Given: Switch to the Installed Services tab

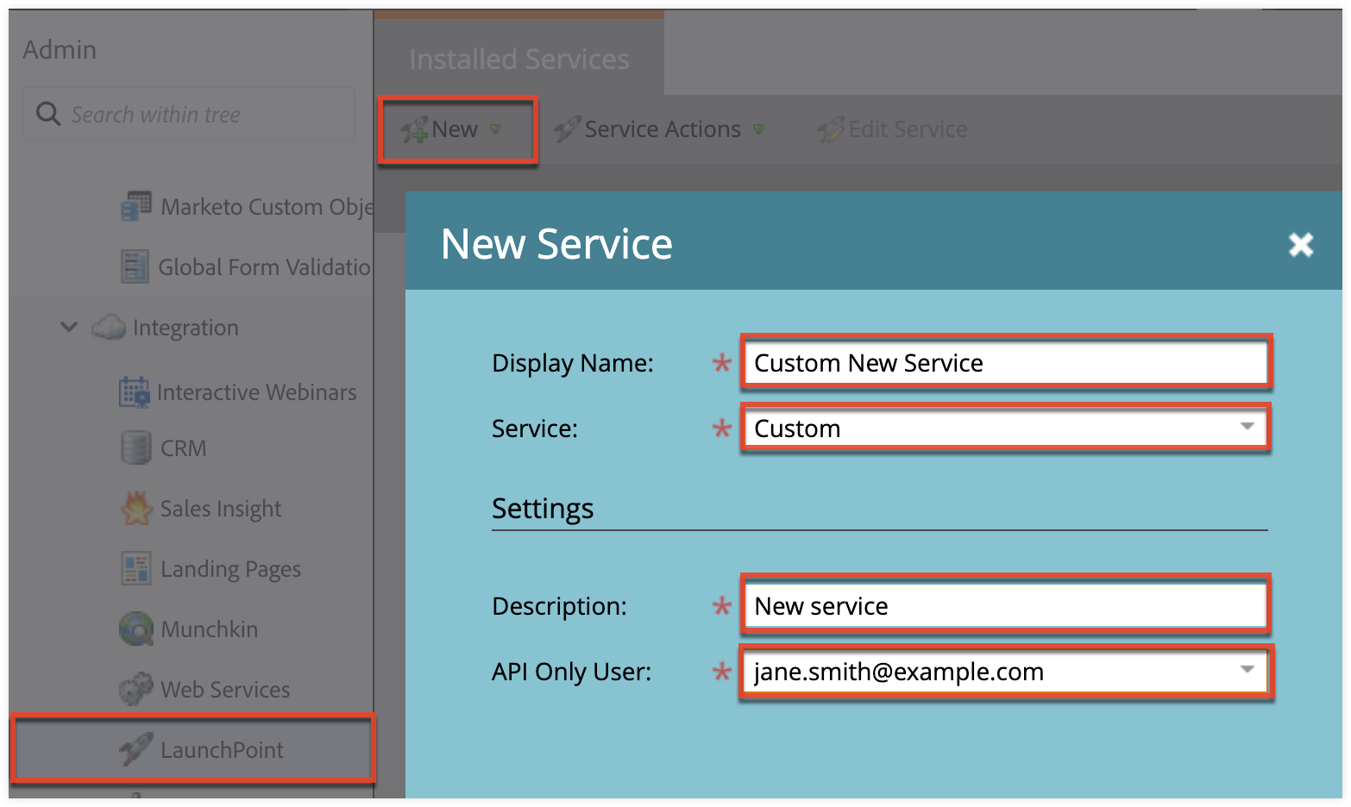Looking at the screenshot, I should coord(518,59).
